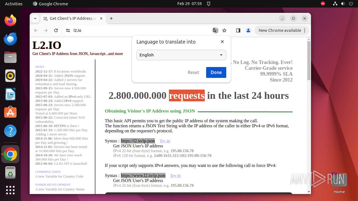Open the clock and calendar menu
Viewport: 358px width, 201px height.
tap(189, 4)
